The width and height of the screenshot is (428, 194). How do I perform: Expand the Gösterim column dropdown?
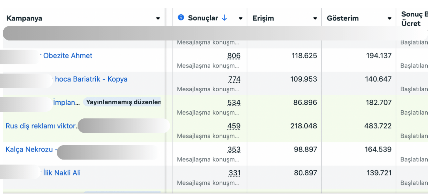(390, 18)
